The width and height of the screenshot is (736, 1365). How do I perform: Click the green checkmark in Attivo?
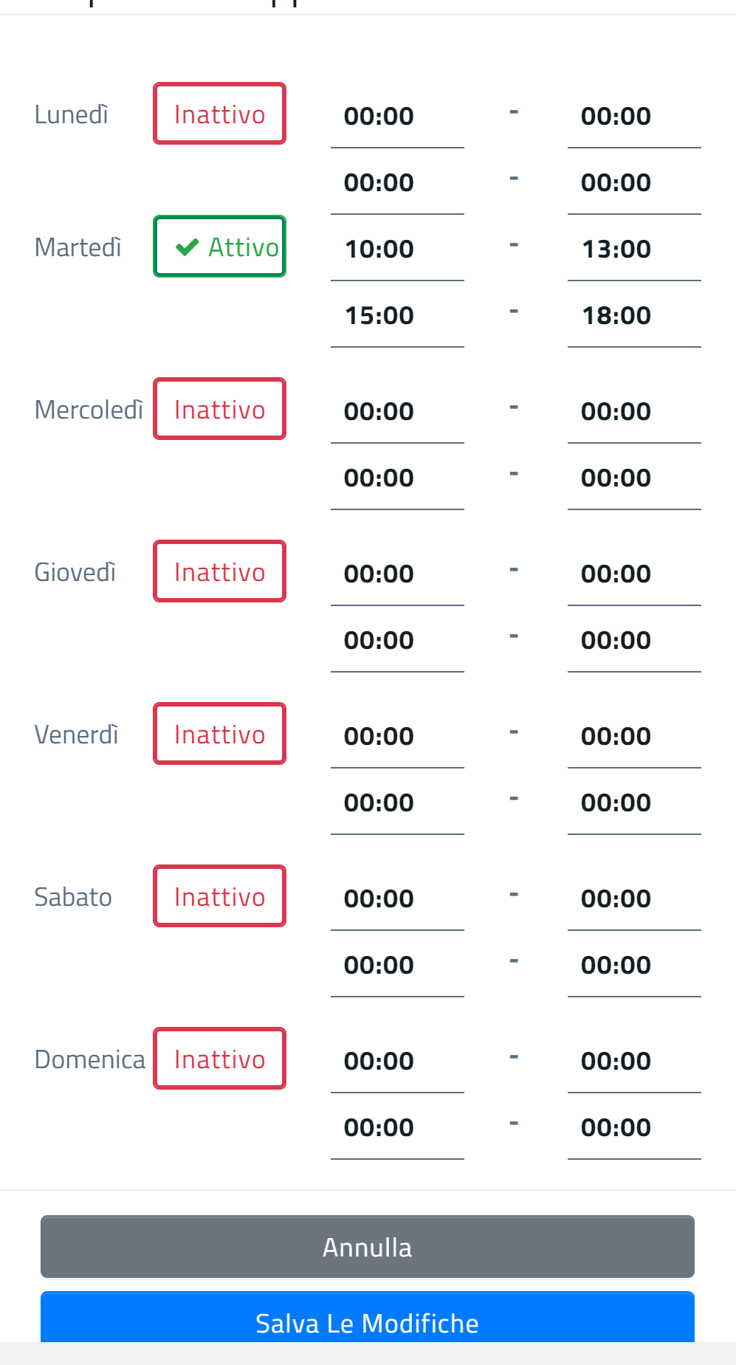coord(188,247)
